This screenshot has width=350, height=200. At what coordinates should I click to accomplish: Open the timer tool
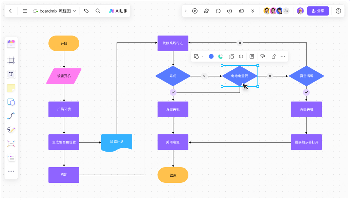[230, 11]
